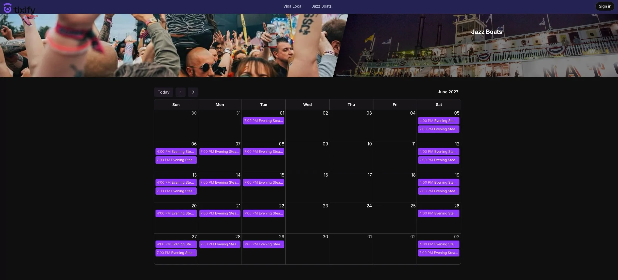Open the 4:00 PM event on July 03
Screen dimensions: 618x280
point(439,244)
